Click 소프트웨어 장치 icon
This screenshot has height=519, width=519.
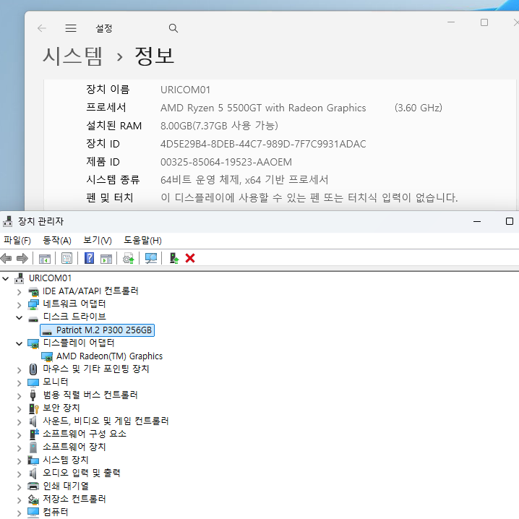pos(33,447)
